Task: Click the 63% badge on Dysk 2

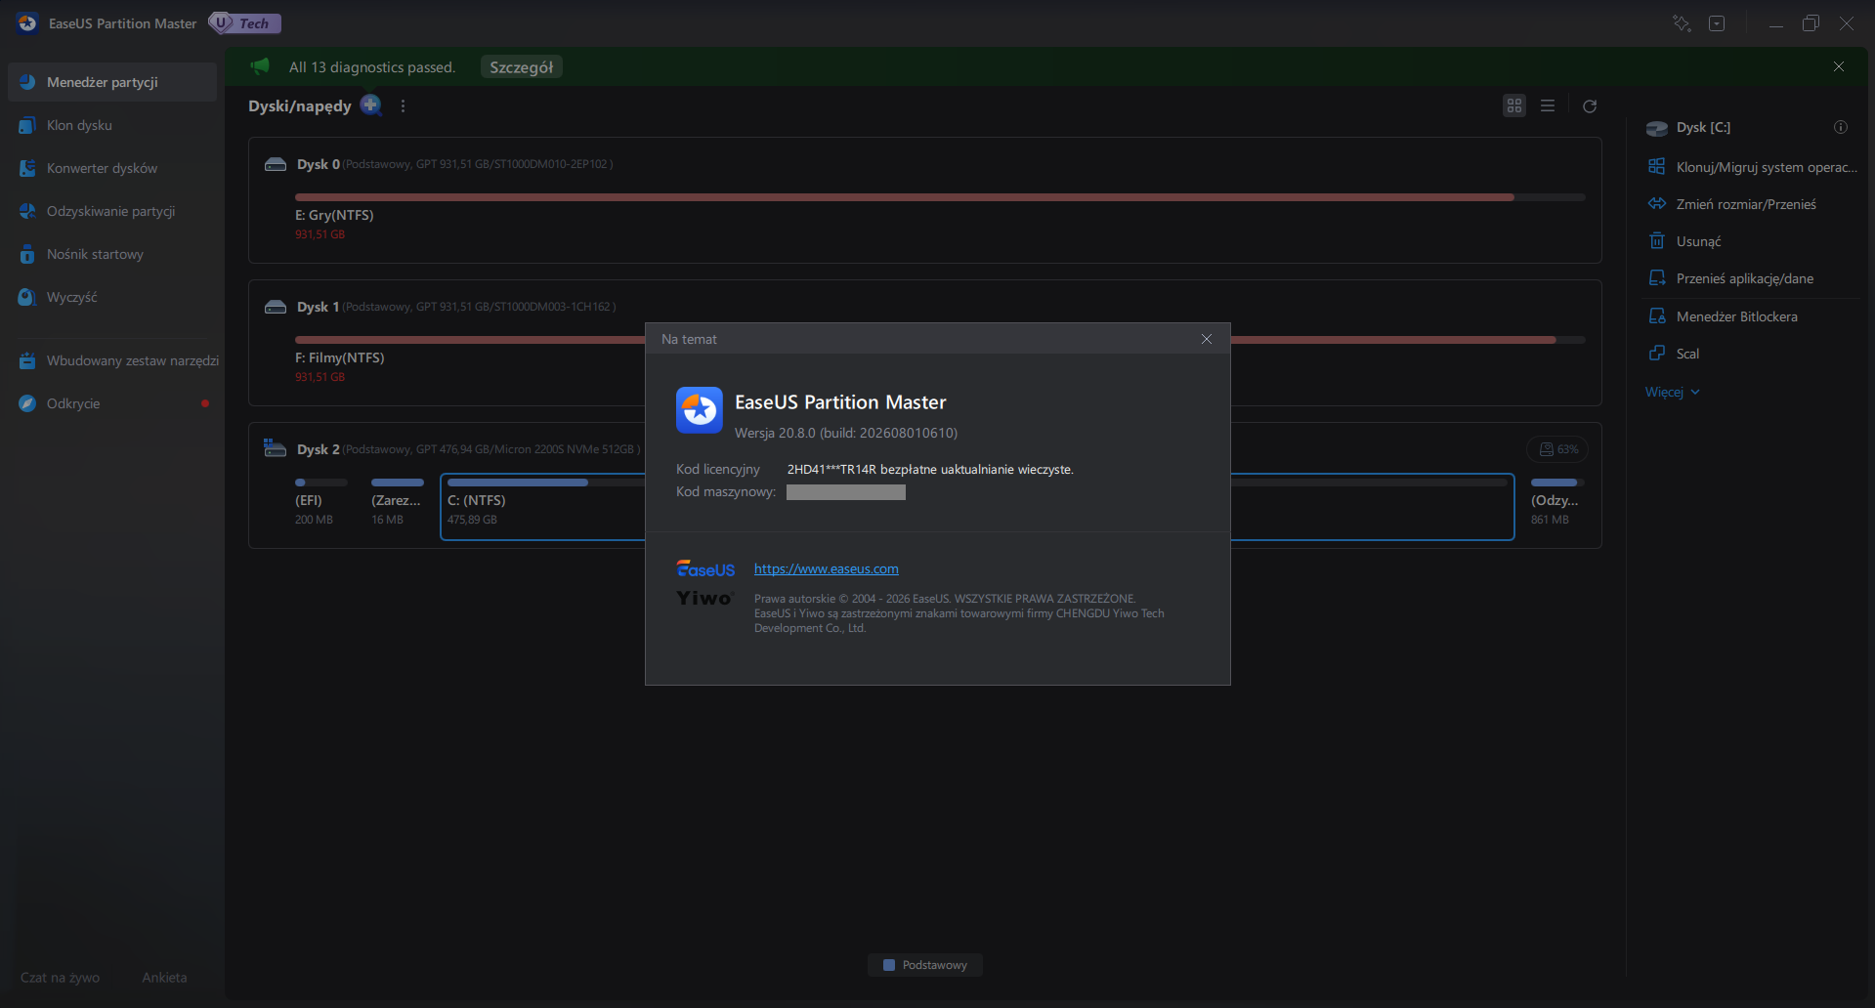Action: 1558,449
